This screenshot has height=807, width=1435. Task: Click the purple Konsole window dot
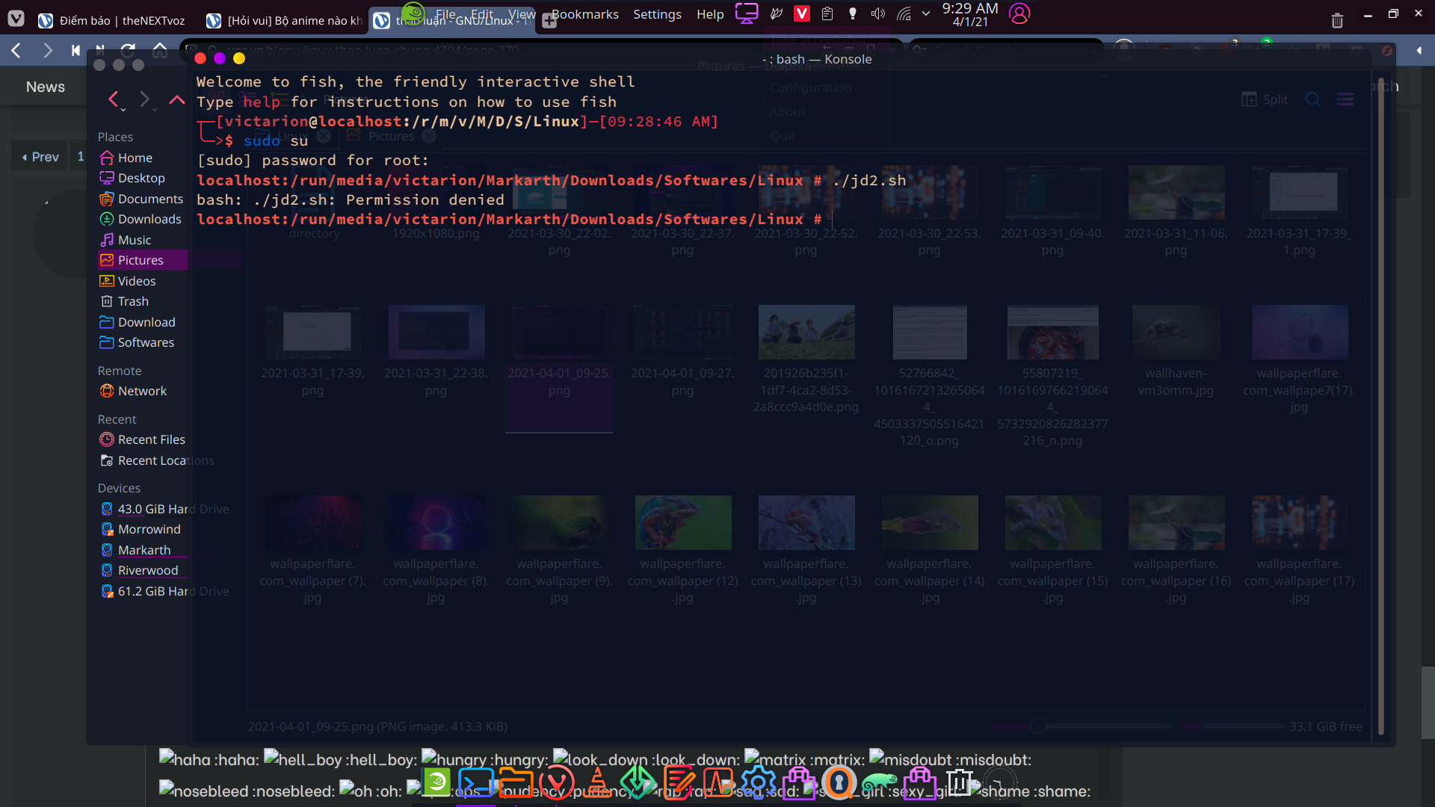click(220, 58)
